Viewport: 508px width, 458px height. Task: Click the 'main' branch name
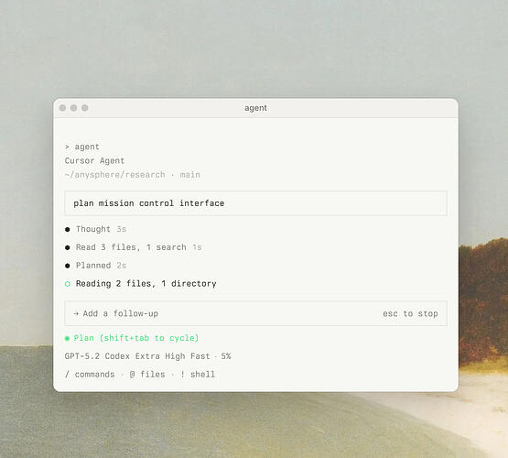click(x=189, y=175)
